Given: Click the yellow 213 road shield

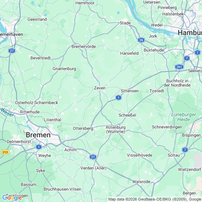Looking at the screenshot, I should tap(5, 152).
